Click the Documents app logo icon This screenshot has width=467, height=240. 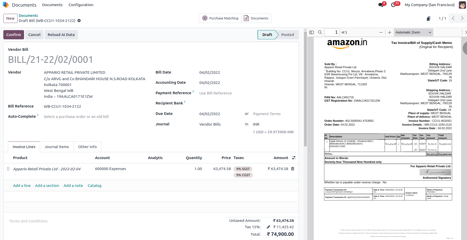tap(6, 5)
